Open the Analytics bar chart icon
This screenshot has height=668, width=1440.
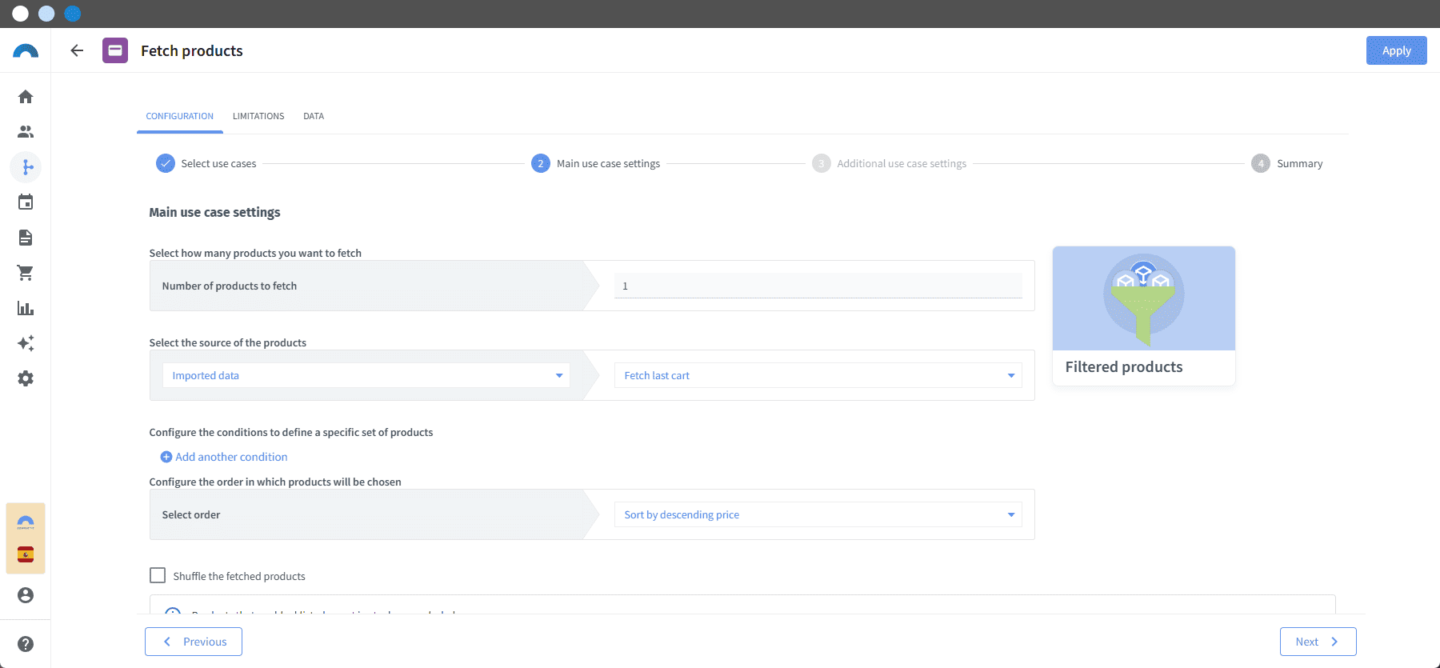pyautogui.click(x=26, y=308)
